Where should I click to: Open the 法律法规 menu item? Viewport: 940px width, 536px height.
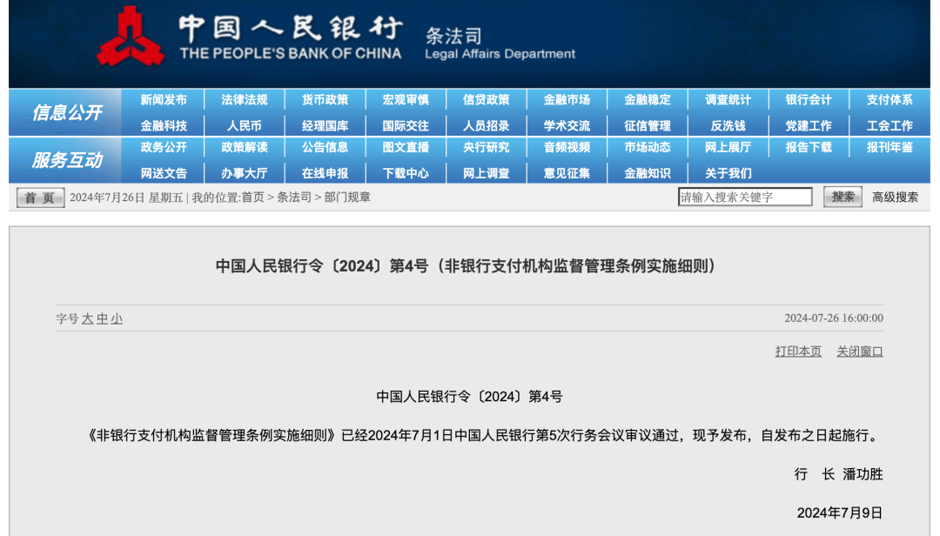tap(244, 100)
